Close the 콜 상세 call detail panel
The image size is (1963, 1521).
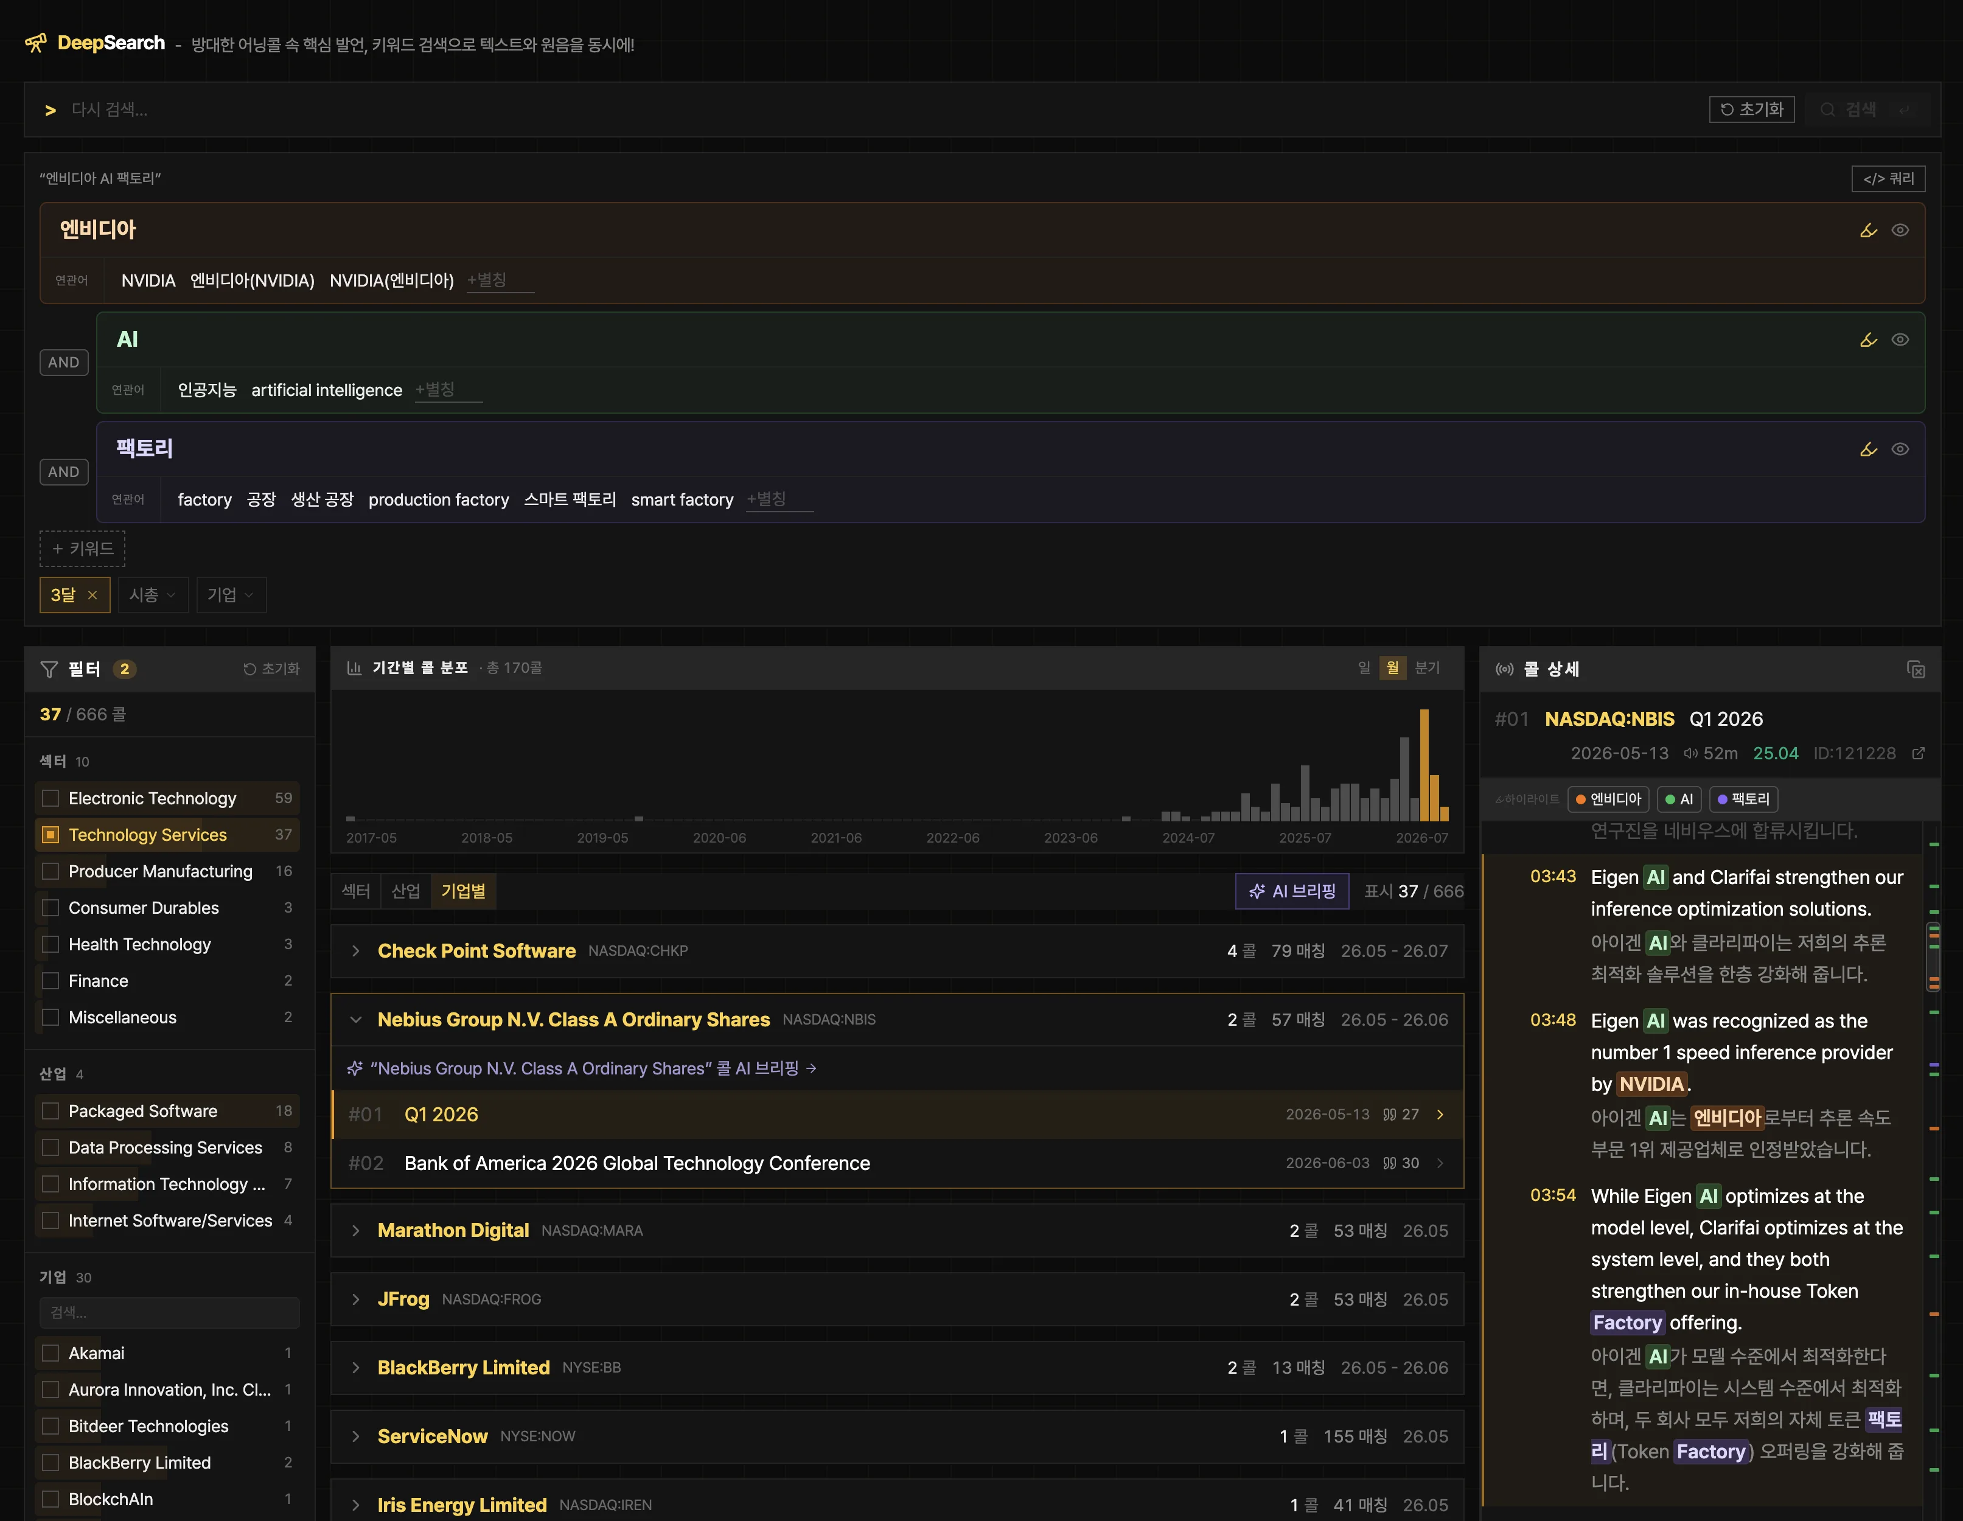click(1916, 669)
